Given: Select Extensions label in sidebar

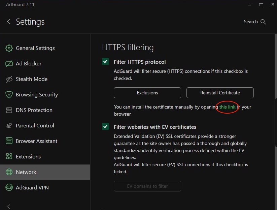Looking at the screenshot, I should pyautogui.click(x=28, y=156).
